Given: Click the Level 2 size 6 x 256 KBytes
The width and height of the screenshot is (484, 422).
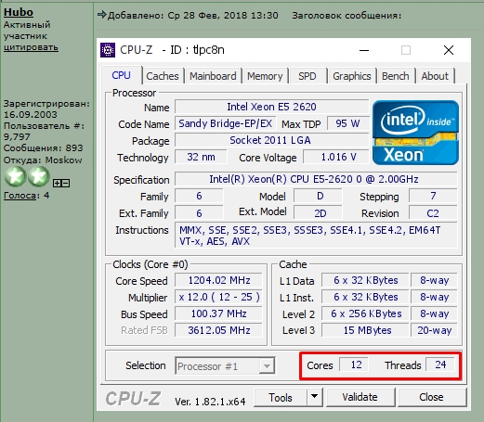Looking at the screenshot, I should tap(365, 313).
